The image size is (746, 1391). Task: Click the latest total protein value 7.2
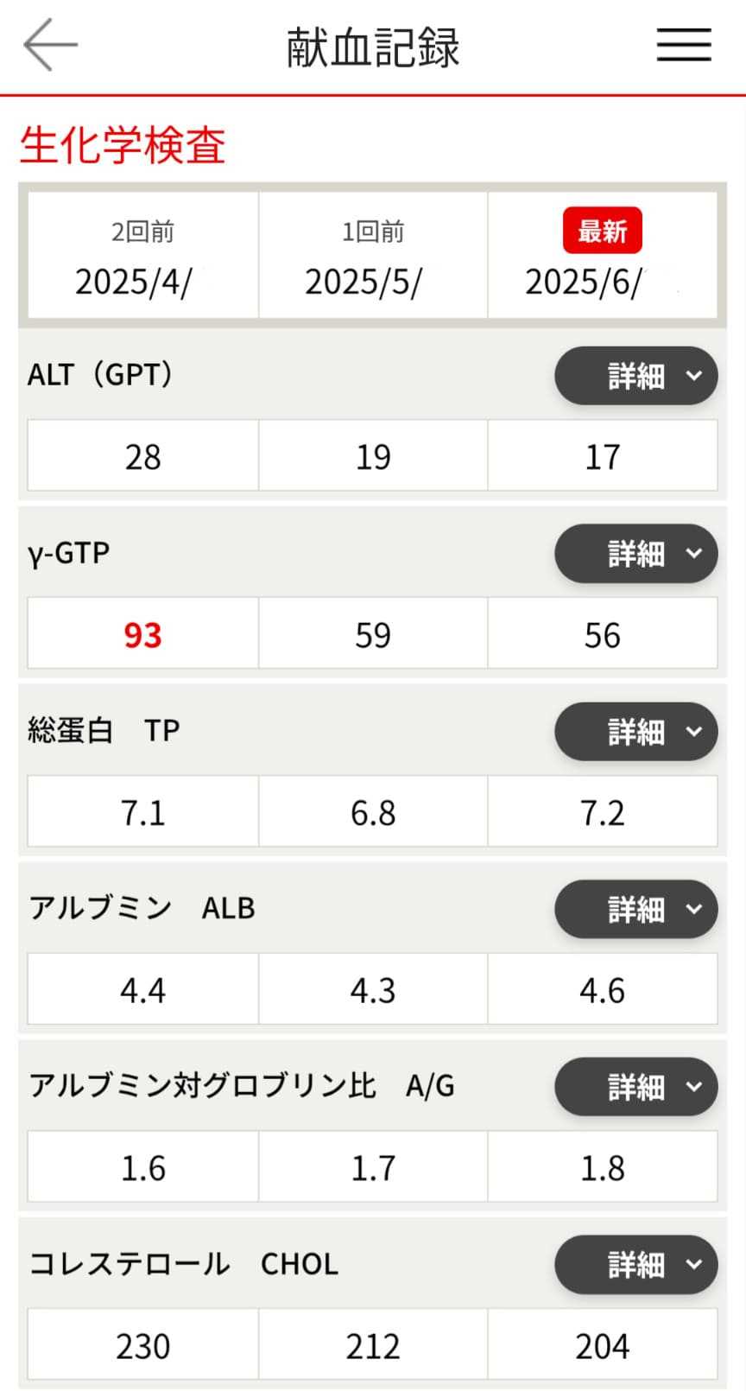pos(602,813)
